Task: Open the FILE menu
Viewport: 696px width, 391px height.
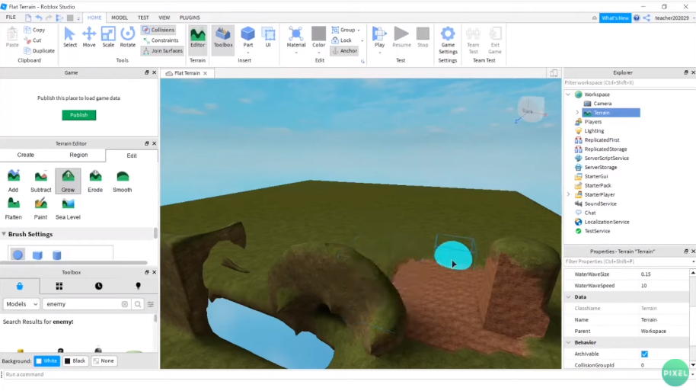Action: click(11, 18)
